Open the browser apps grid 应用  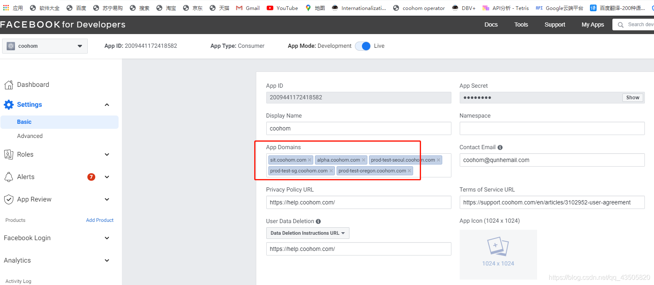[x=13, y=8]
